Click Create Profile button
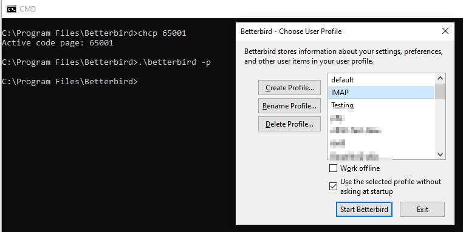Viewport: 463px width, 232px height. click(x=289, y=88)
